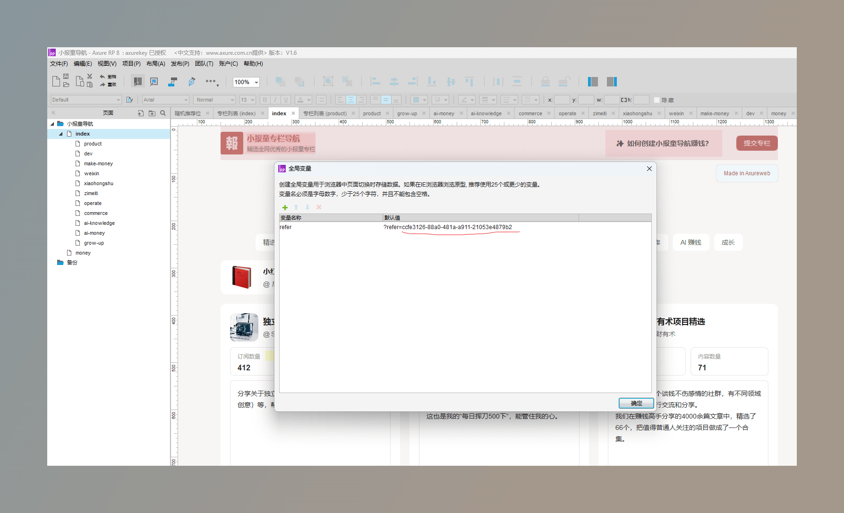Select the refer variable name cell
The height and width of the screenshot is (513, 844).
(x=331, y=227)
